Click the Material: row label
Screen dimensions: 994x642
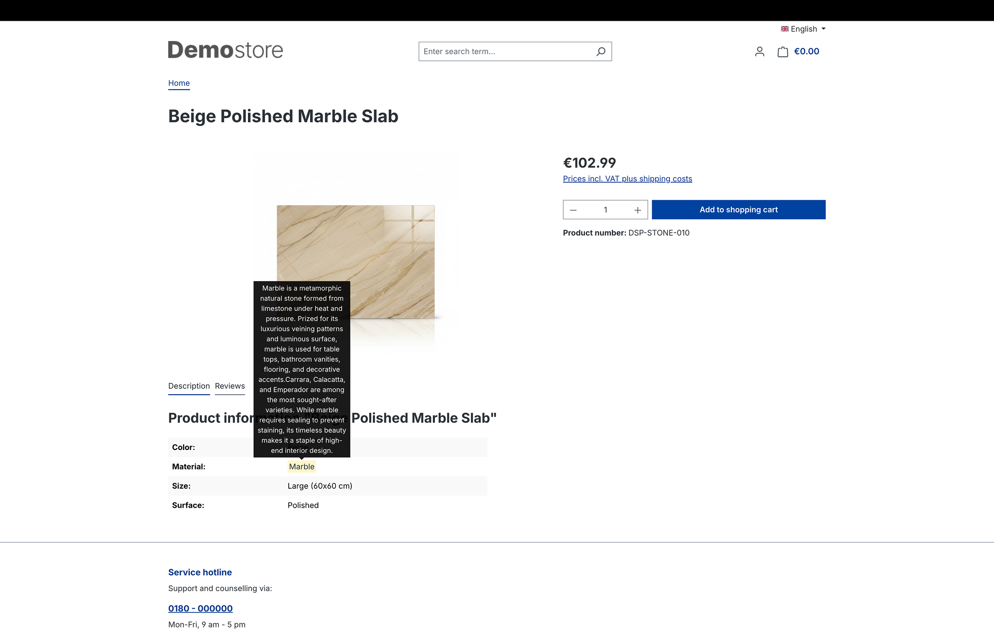189,466
